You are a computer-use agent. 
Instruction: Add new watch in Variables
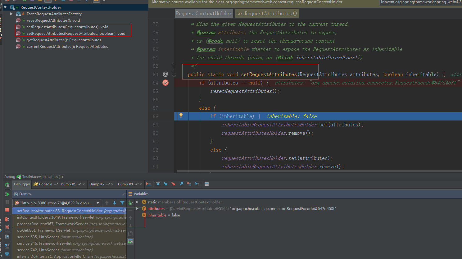[x=130, y=203]
